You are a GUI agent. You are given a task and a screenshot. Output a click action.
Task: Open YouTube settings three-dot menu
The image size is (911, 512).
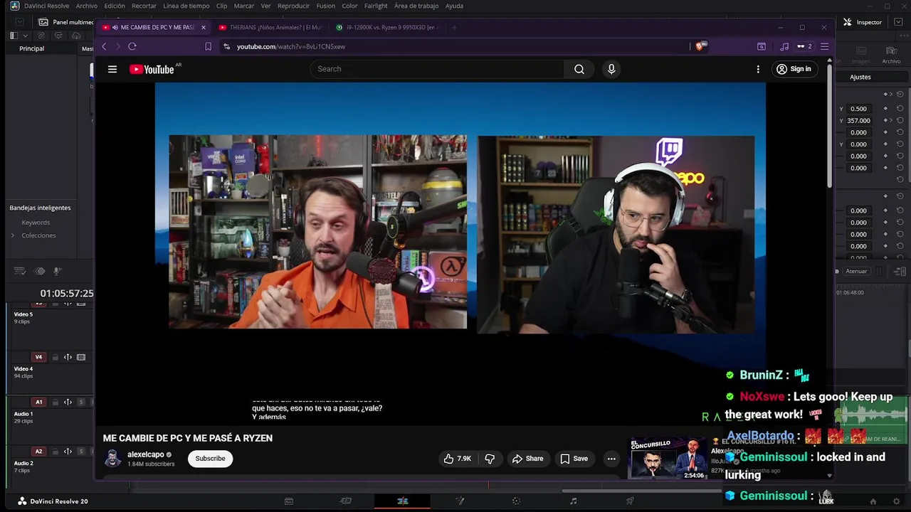click(758, 69)
